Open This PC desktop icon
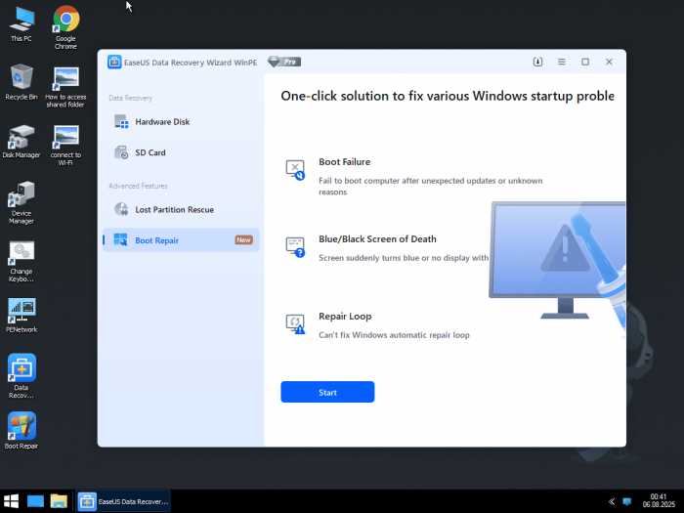 [x=21, y=24]
